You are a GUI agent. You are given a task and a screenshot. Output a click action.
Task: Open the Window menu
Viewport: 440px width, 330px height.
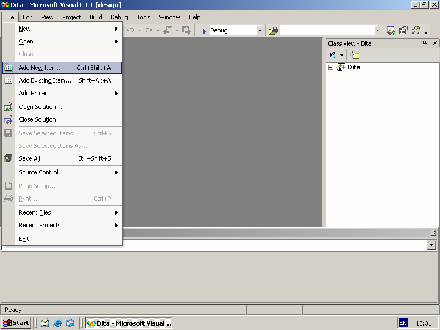tap(169, 17)
